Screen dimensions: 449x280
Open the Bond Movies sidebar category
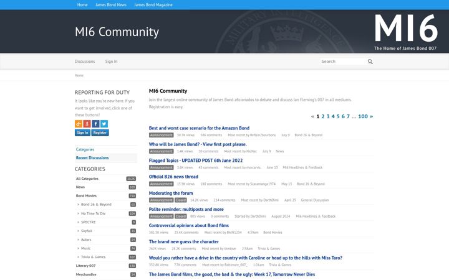pos(86,196)
